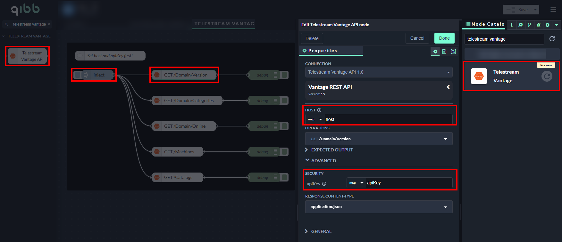Open the node description document icon
Viewport: 562px width, 242px height.
444,52
